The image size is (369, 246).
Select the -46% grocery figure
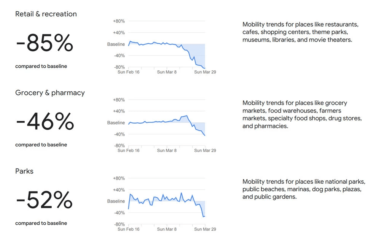tap(45, 121)
